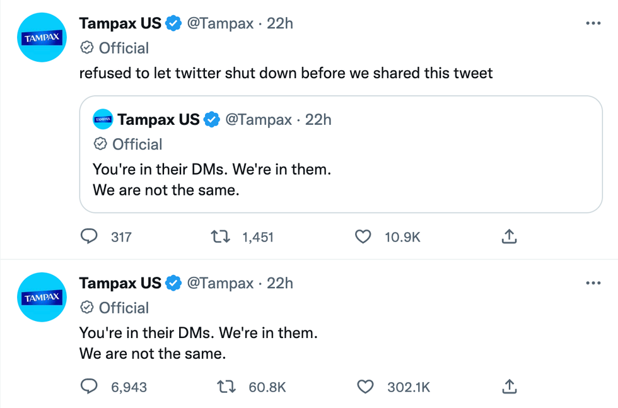618x408 pixels.
Task: Share the top tweet via the share icon
Action: pyautogui.click(x=509, y=236)
